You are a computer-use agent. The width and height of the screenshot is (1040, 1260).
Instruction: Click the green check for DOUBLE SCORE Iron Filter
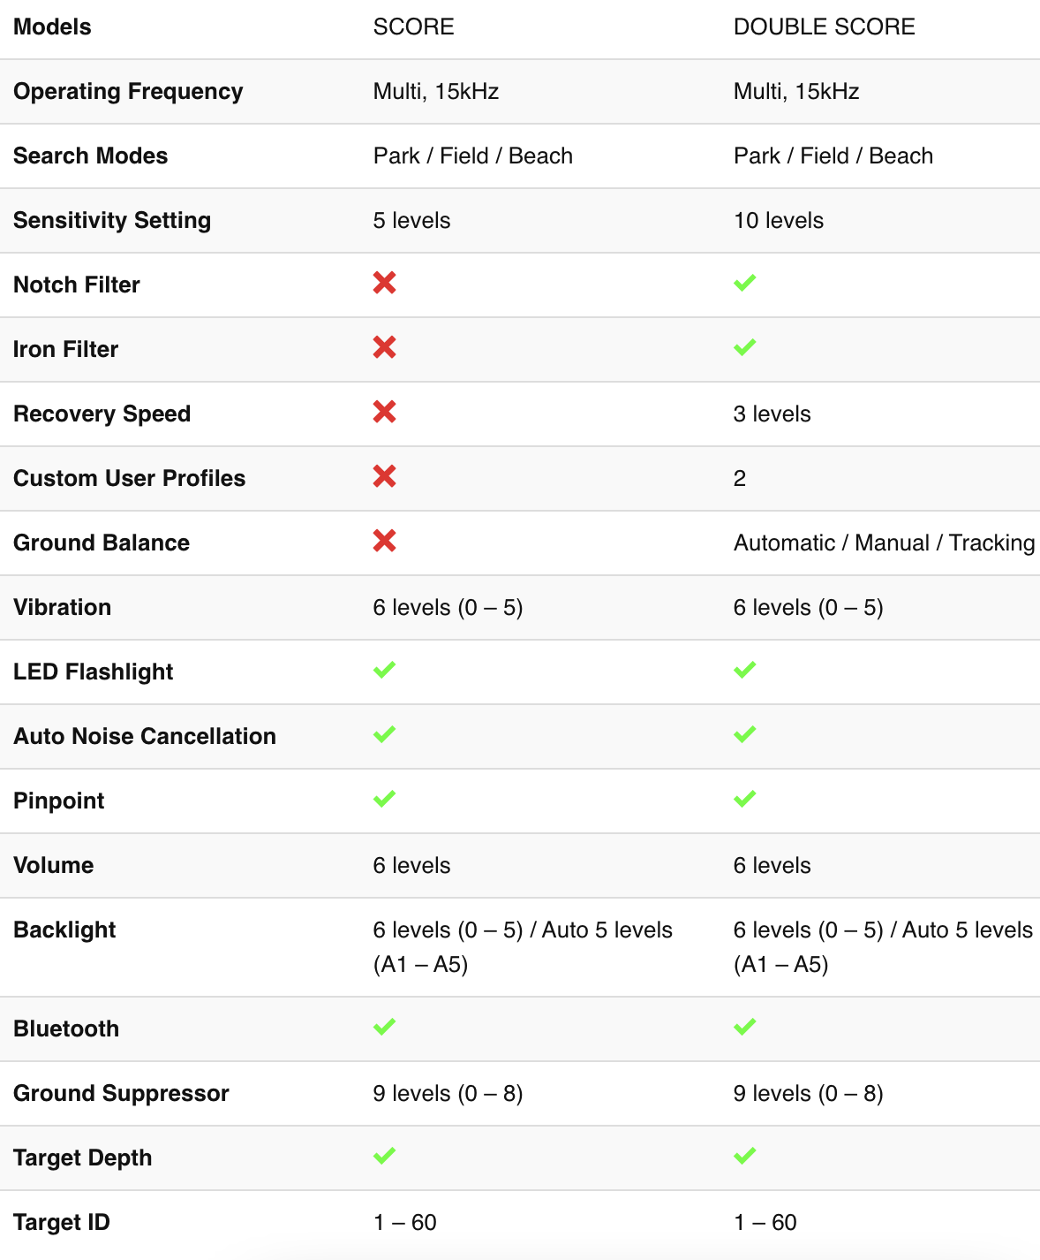tap(744, 347)
